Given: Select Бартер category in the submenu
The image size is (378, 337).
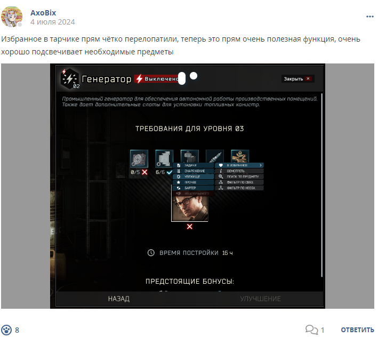Looking at the screenshot, I should [x=194, y=188].
